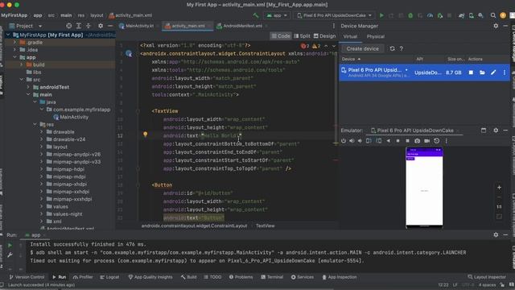
Task: Sort devices by the Device column header
Action: pos(351,59)
